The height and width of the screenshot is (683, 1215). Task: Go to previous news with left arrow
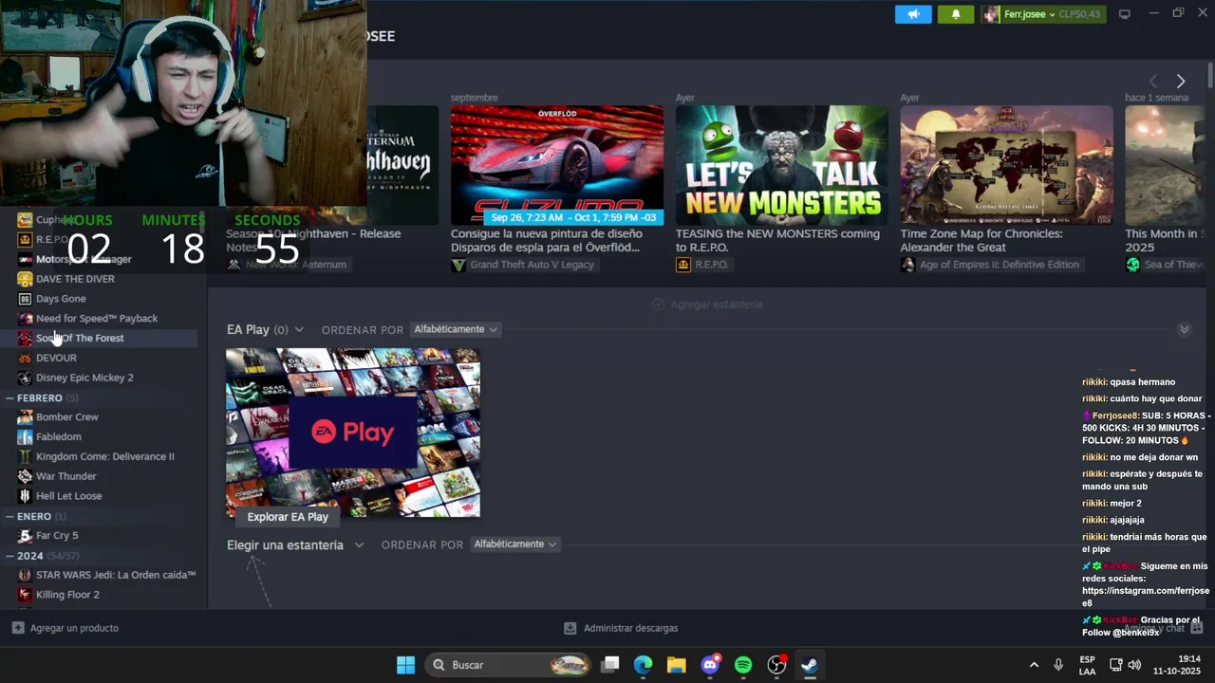coord(1153,82)
